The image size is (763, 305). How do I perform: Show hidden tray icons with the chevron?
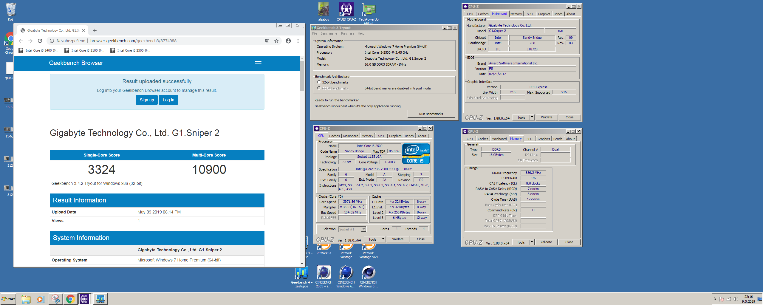pyautogui.click(x=715, y=298)
